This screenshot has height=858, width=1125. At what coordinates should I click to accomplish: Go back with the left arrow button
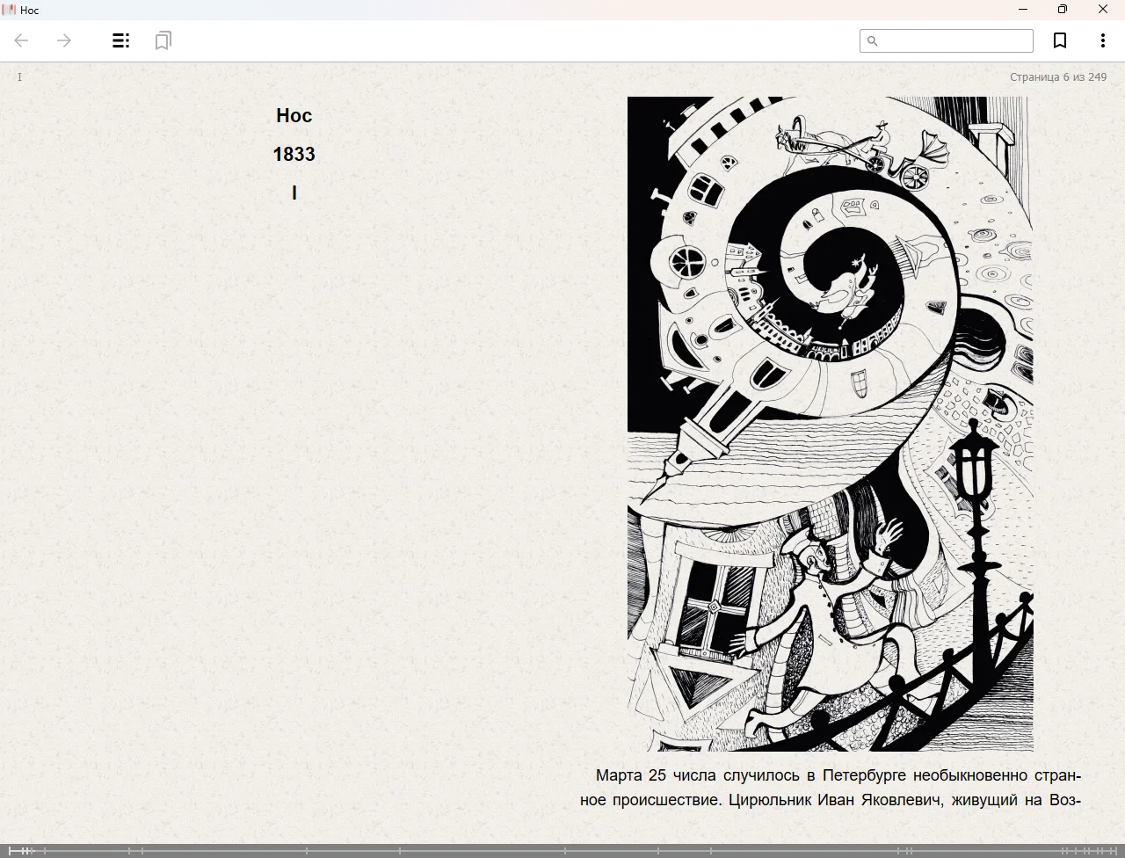(22, 40)
